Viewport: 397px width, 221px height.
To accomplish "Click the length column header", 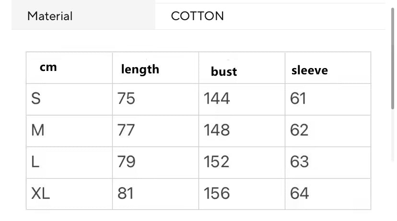I will pyautogui.click(x=140, y=69).
